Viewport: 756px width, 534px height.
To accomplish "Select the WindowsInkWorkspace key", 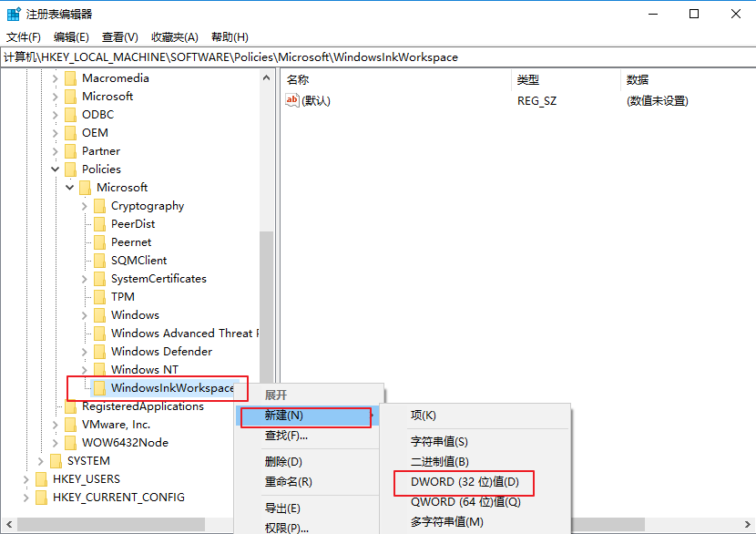I will pyautogui.click(x=172, y=388).
